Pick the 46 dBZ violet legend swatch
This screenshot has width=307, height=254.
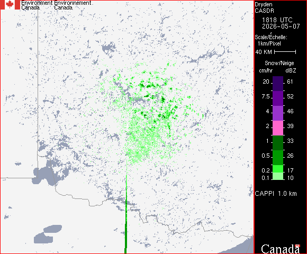coord(278,113)
